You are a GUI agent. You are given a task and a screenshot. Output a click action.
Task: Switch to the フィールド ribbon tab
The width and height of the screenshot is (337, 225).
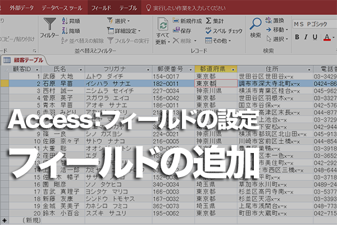pos(101,8)
